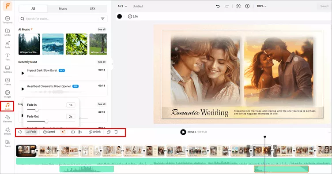Screen dimensions: 332x174
Task: Click the 5.0s duration button
Action: click(133, 16)
